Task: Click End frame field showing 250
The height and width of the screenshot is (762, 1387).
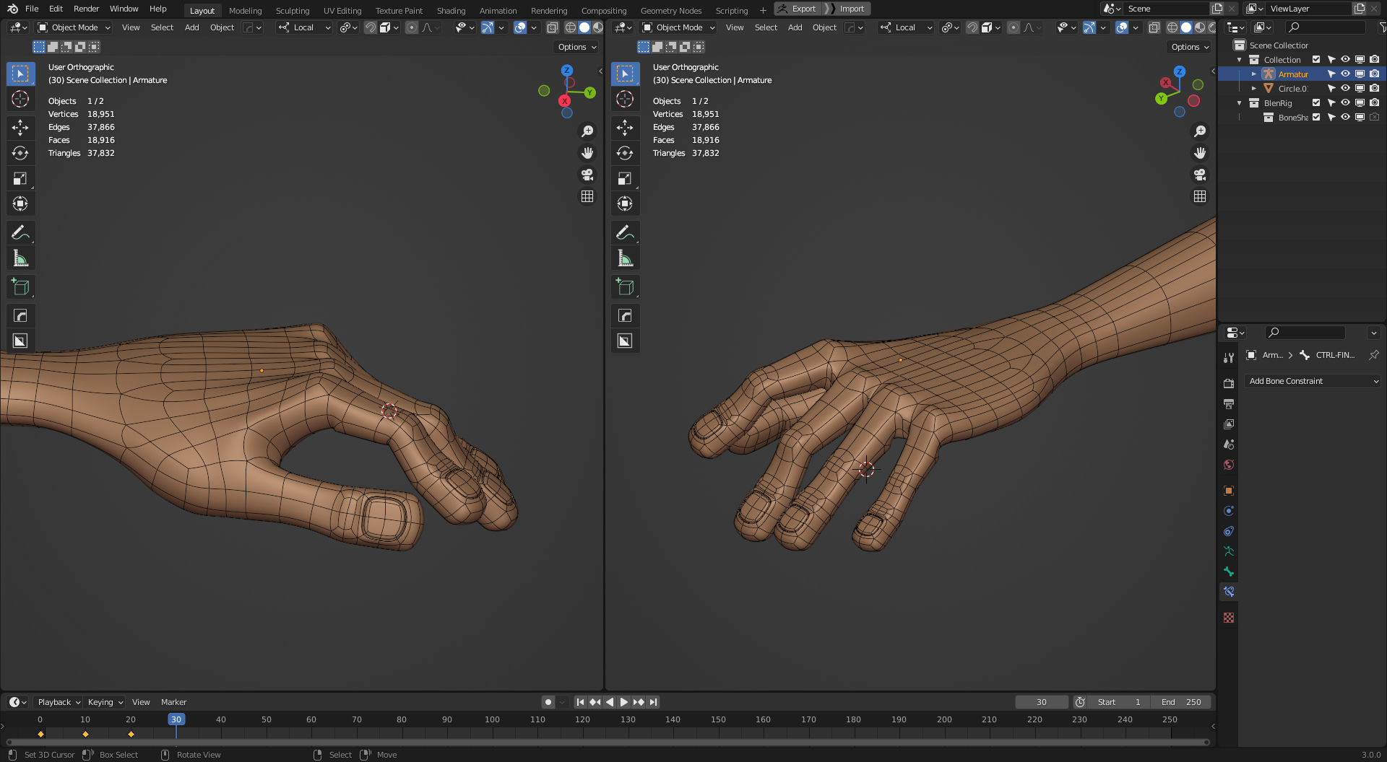Action: pos(1181,702)
